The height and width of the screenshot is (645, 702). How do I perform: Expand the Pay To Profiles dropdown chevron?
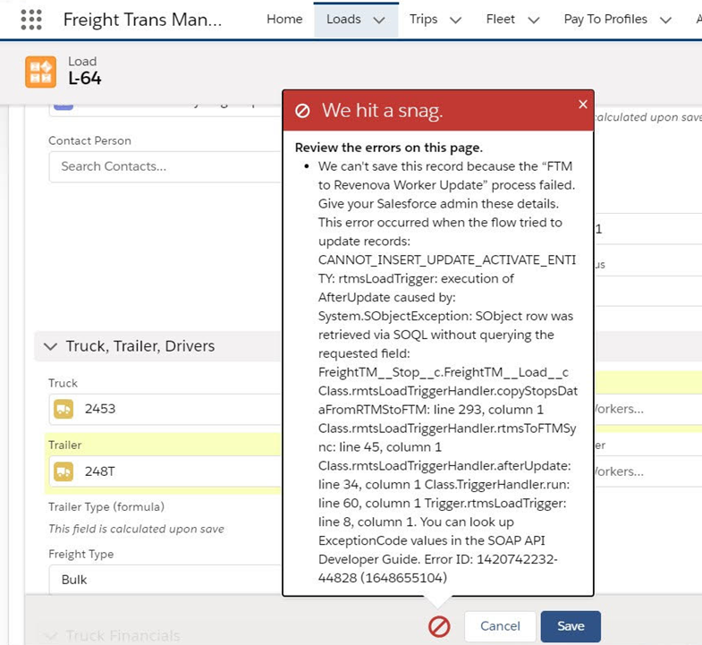(x=664, y=20)
